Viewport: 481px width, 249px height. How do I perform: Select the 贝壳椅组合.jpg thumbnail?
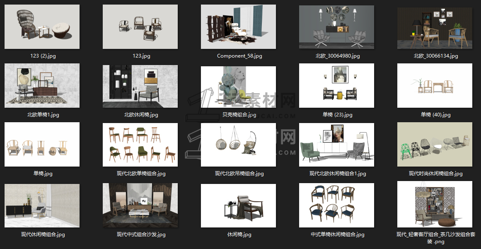tap(238, 86)
